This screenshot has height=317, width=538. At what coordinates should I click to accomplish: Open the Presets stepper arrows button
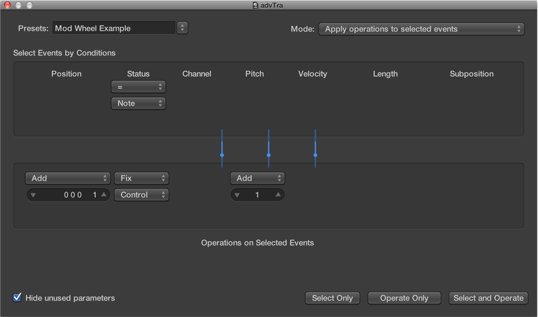click(182, 28)
